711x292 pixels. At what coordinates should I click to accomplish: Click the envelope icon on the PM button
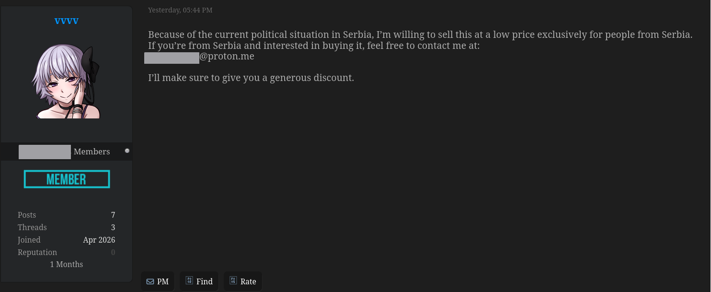(x=150, y=282)
